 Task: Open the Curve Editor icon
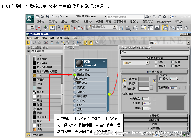150,27
